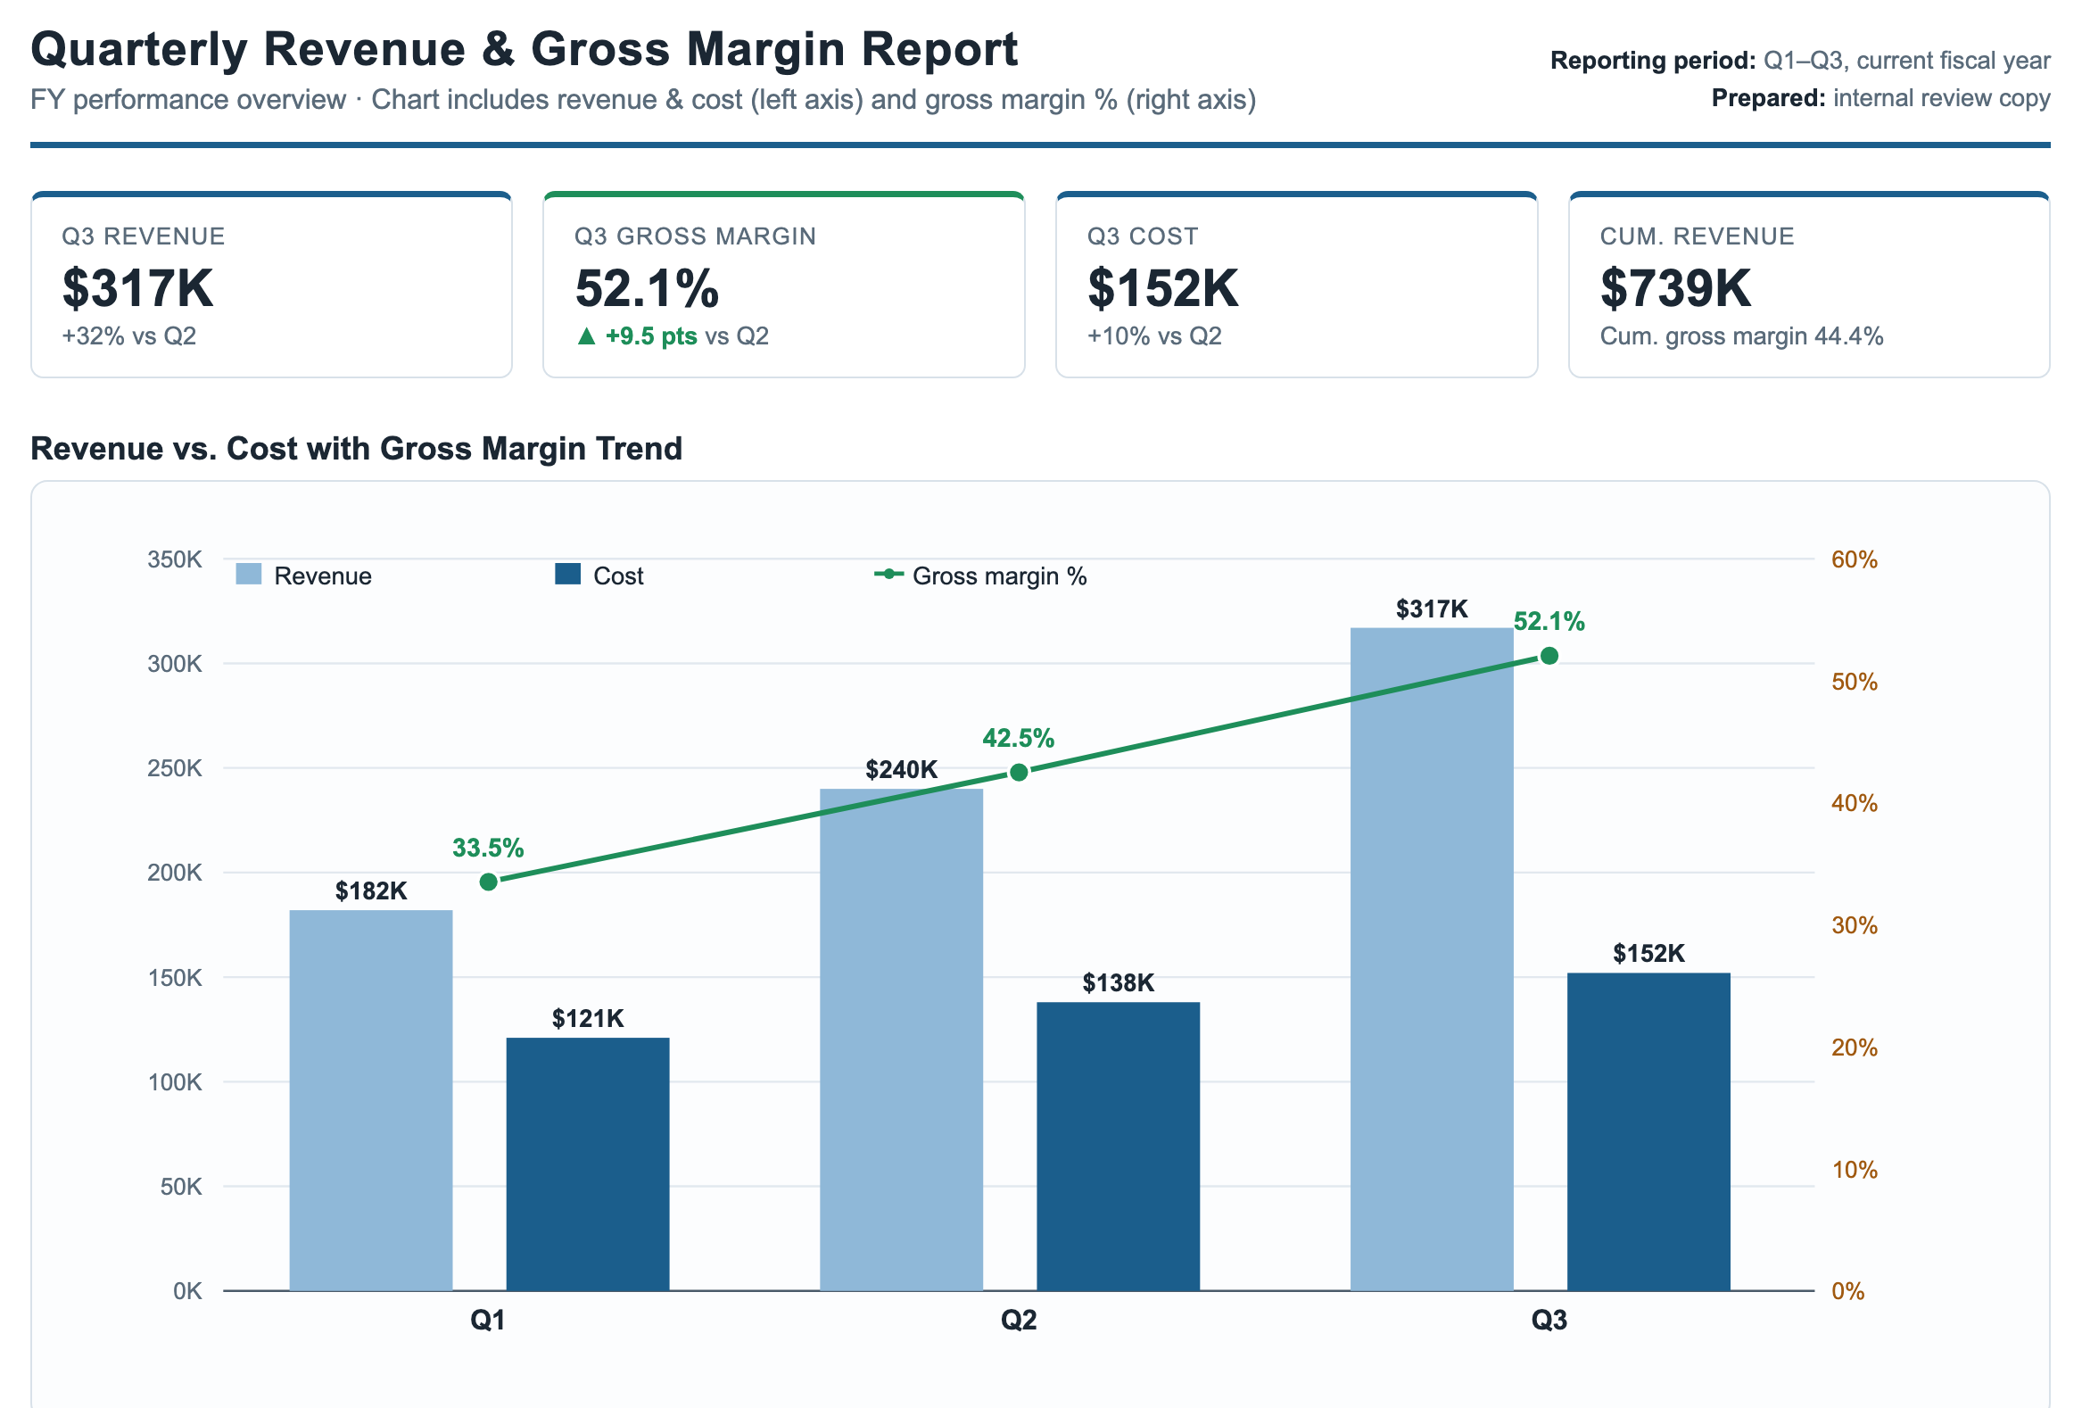The height and width of the screenshot is (1408, 2082).
Task: Click the 'Gross margin %' legend label
Action: click(x=1000, y=576)
